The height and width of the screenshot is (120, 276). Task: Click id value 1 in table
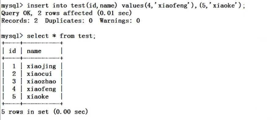pyautogui.click(x=14, y=66)
